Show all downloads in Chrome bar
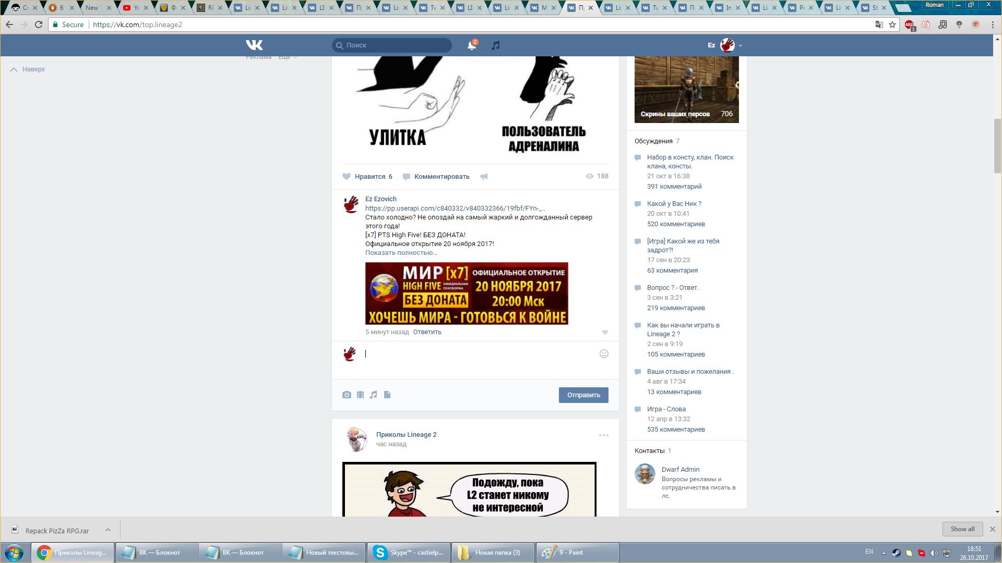The image size is (1002, 563). point(962,529)
